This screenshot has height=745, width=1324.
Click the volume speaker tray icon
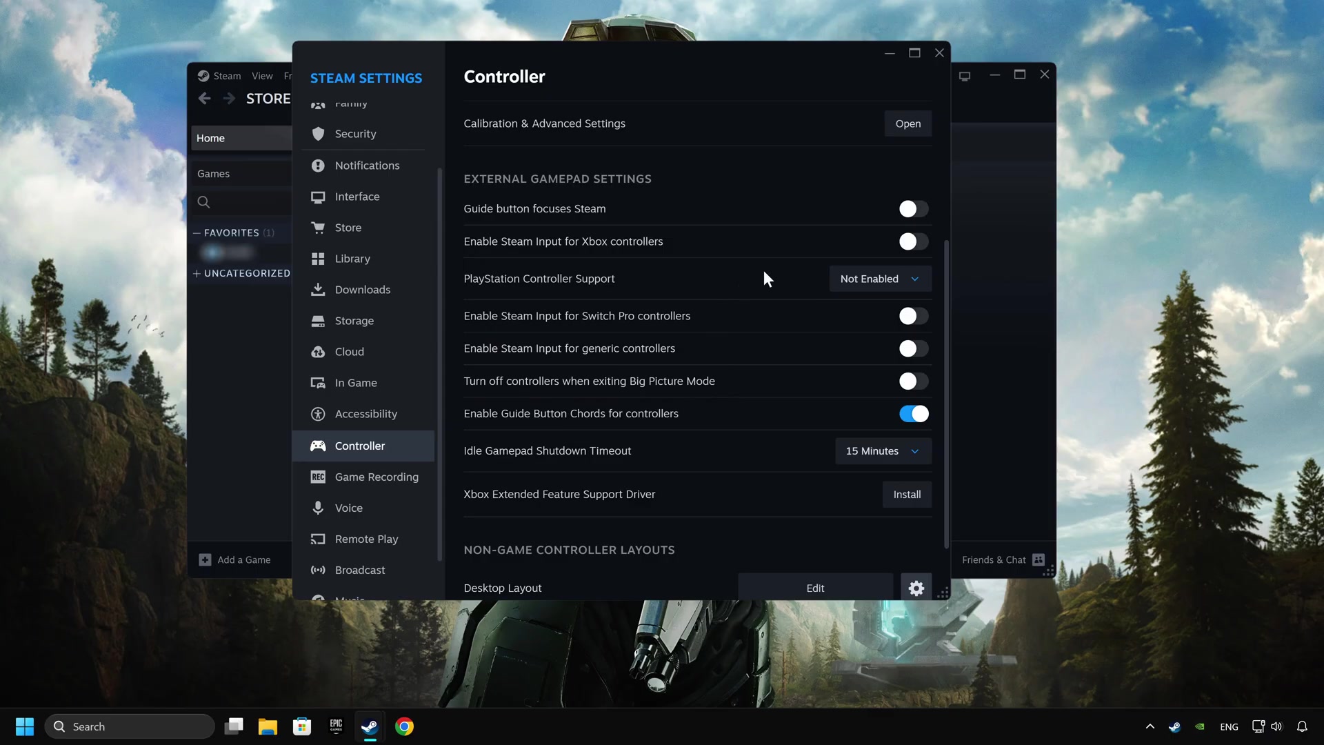(x=1276, y=726)
